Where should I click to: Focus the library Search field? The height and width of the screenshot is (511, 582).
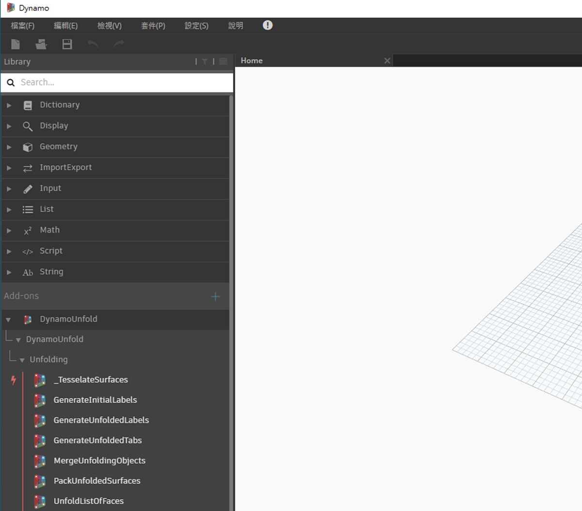(x=117, y=82)
